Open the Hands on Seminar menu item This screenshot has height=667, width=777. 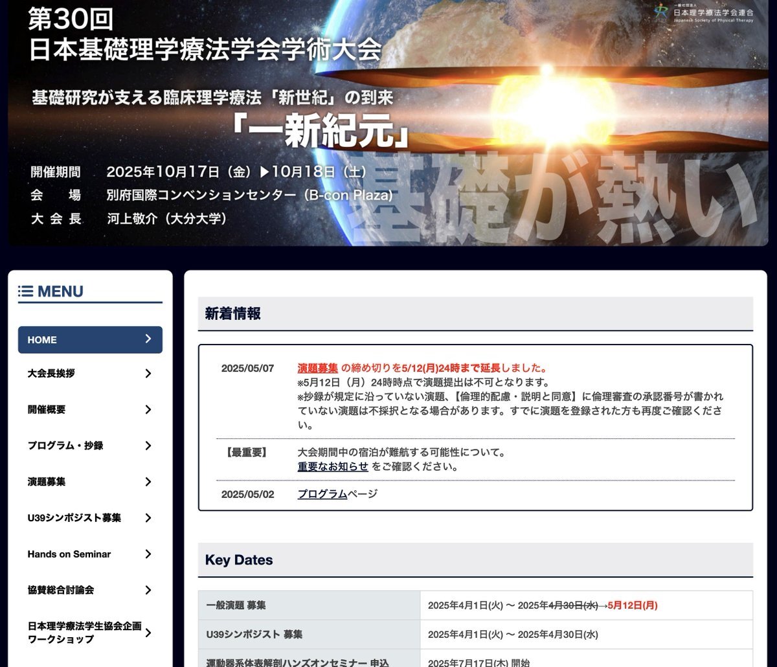90,554
